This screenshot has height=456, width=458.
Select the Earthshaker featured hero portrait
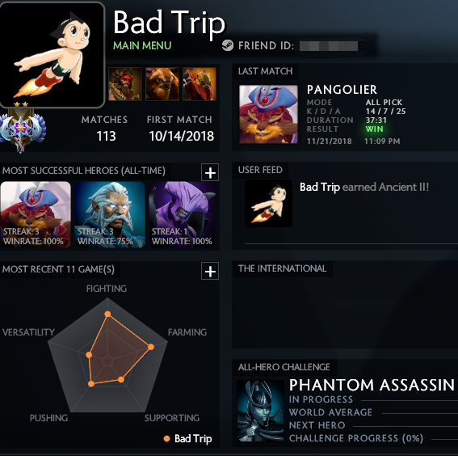tap(162, 84)
